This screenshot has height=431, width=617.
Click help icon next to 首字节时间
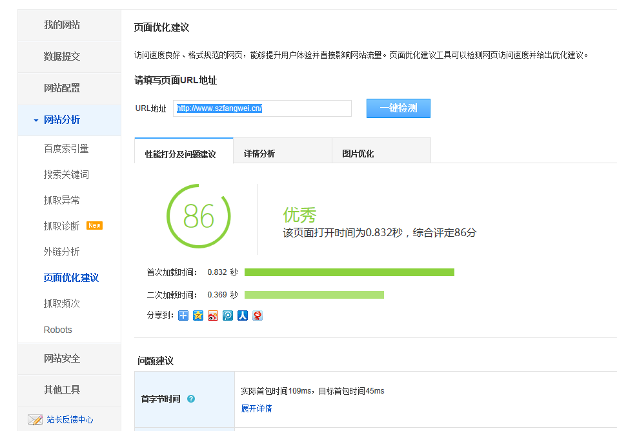[x=191, y=399]
